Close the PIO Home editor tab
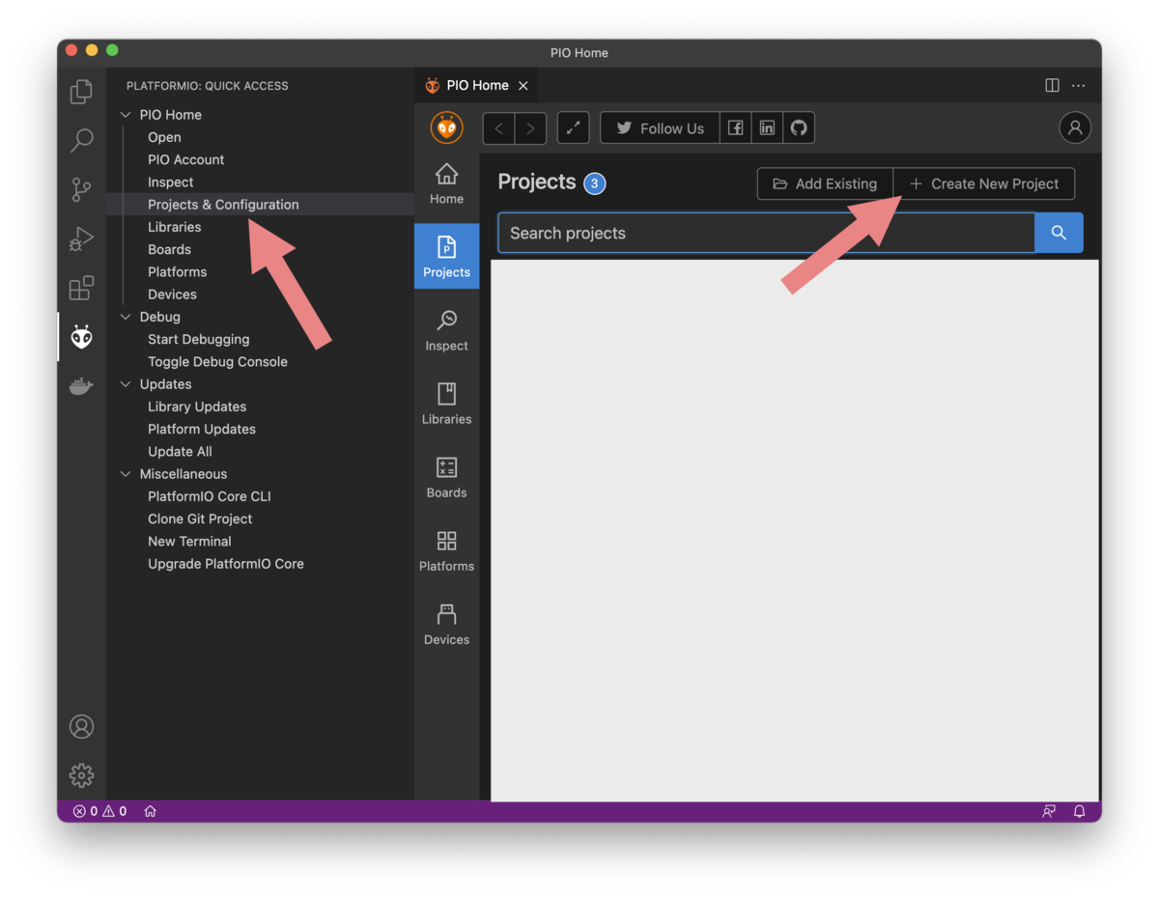Image resolution: width=1159 pixels, height=898 pixels. (x=523, y=86)
